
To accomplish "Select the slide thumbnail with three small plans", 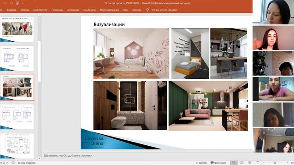I will [17, 117].
